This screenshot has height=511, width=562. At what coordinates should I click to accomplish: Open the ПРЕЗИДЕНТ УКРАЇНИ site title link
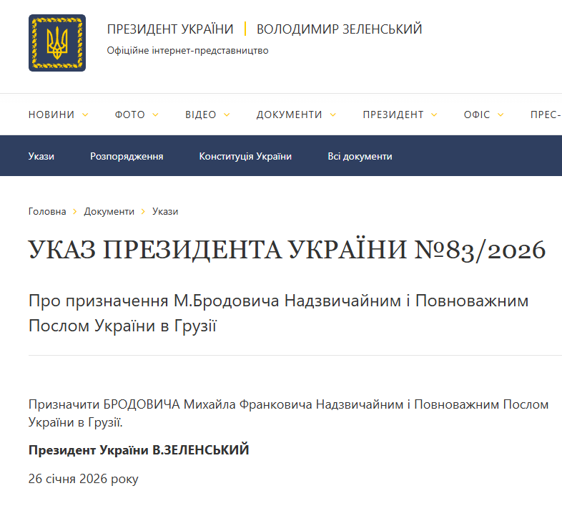(170, 29)
